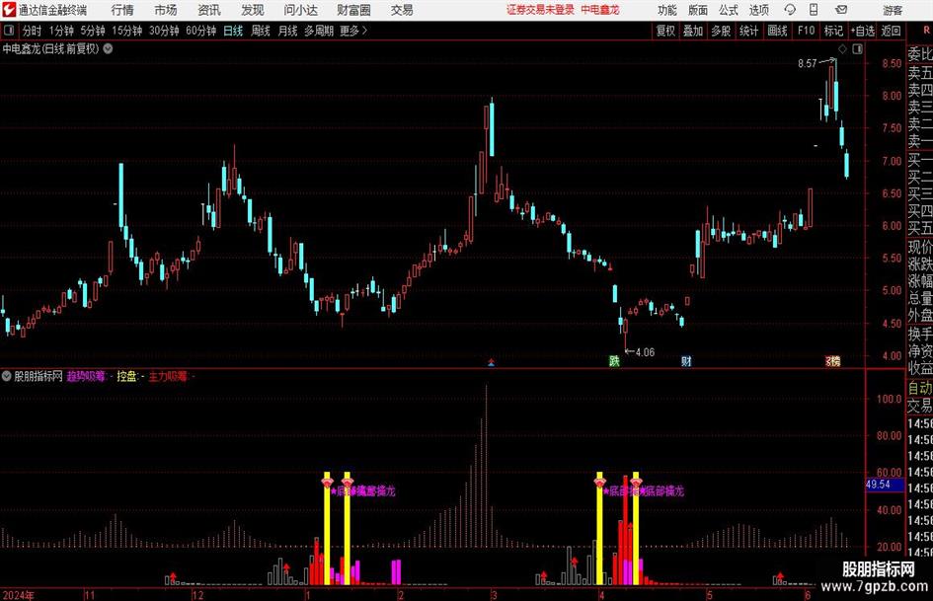
Task: Switch to 分时 view
Action: click(33, 31)
